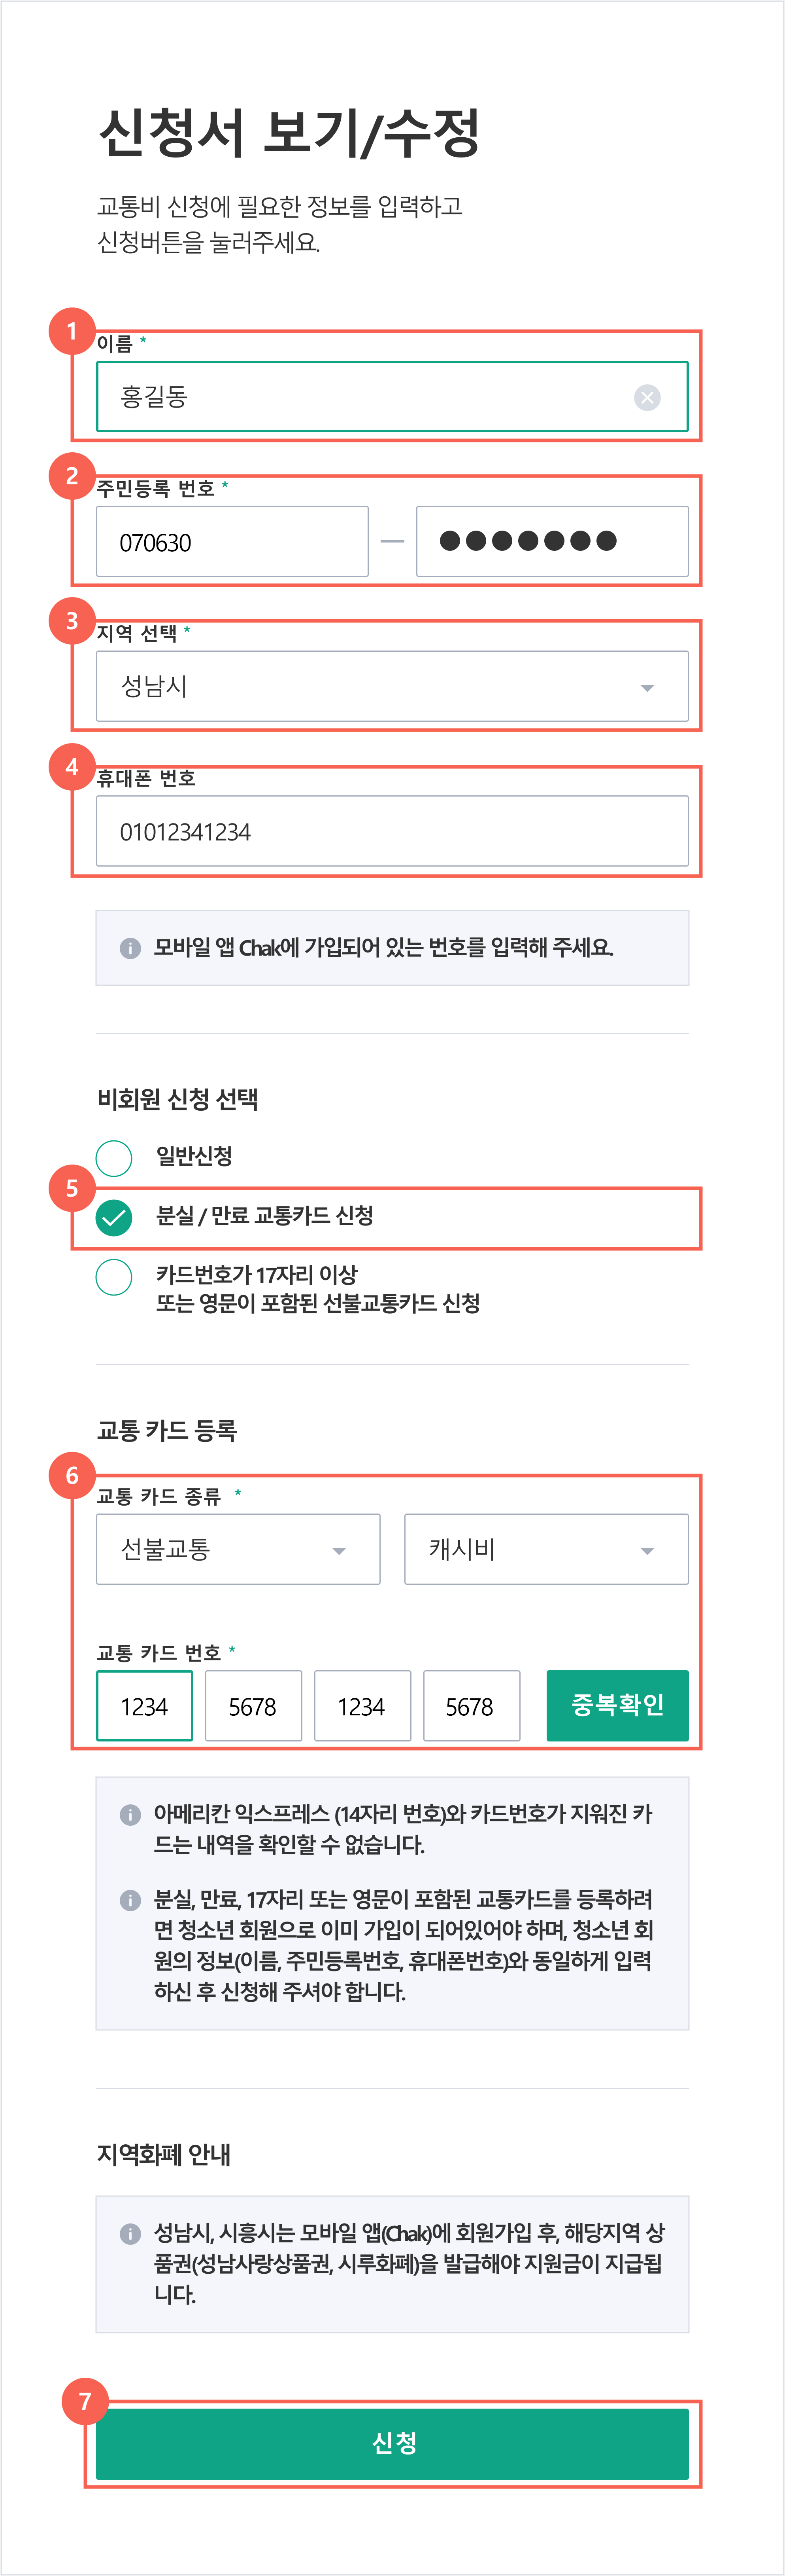Click info icon beside Chak mobile app notice

click(130, 948)
